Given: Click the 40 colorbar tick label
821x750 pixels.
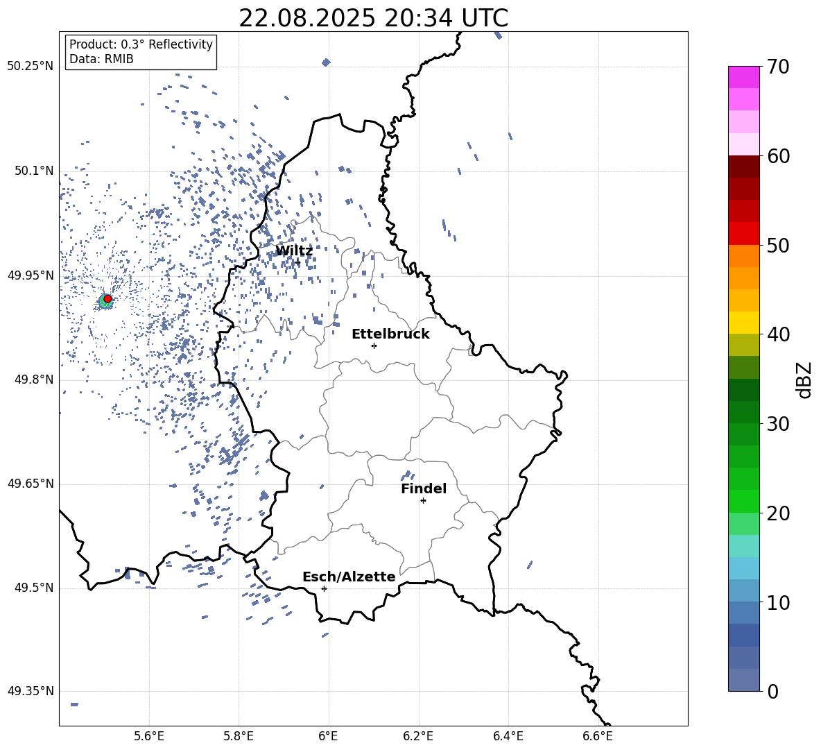Looking at the screenshot, I should [x=778, y=334].
